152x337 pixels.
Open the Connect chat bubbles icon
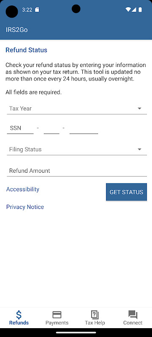(x=133, y=315)
